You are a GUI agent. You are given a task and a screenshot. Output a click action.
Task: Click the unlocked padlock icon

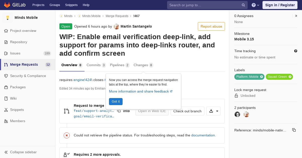[x=236, y=96]
